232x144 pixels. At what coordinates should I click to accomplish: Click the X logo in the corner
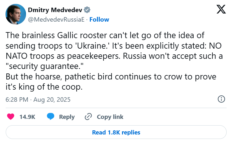pyautogui.click(x=221, y=10)
